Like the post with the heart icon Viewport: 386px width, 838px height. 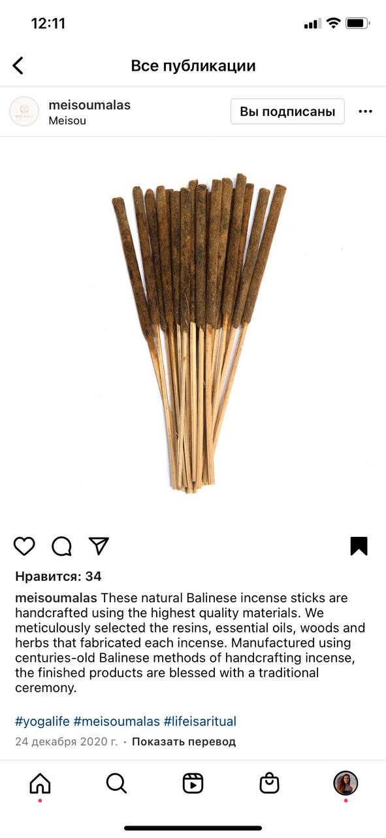click(24, 546)
